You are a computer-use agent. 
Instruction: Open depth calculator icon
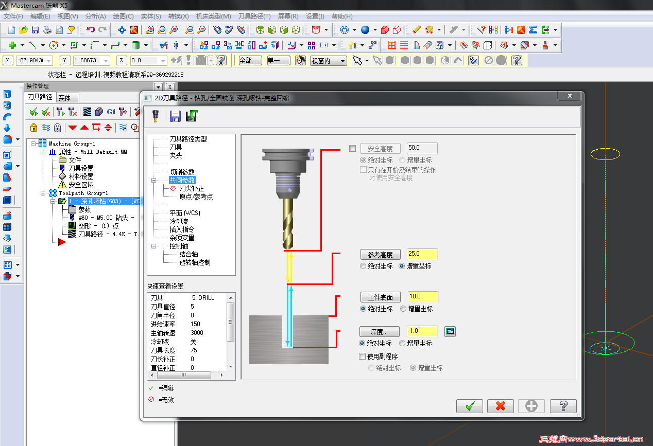[x=450, y=331]
